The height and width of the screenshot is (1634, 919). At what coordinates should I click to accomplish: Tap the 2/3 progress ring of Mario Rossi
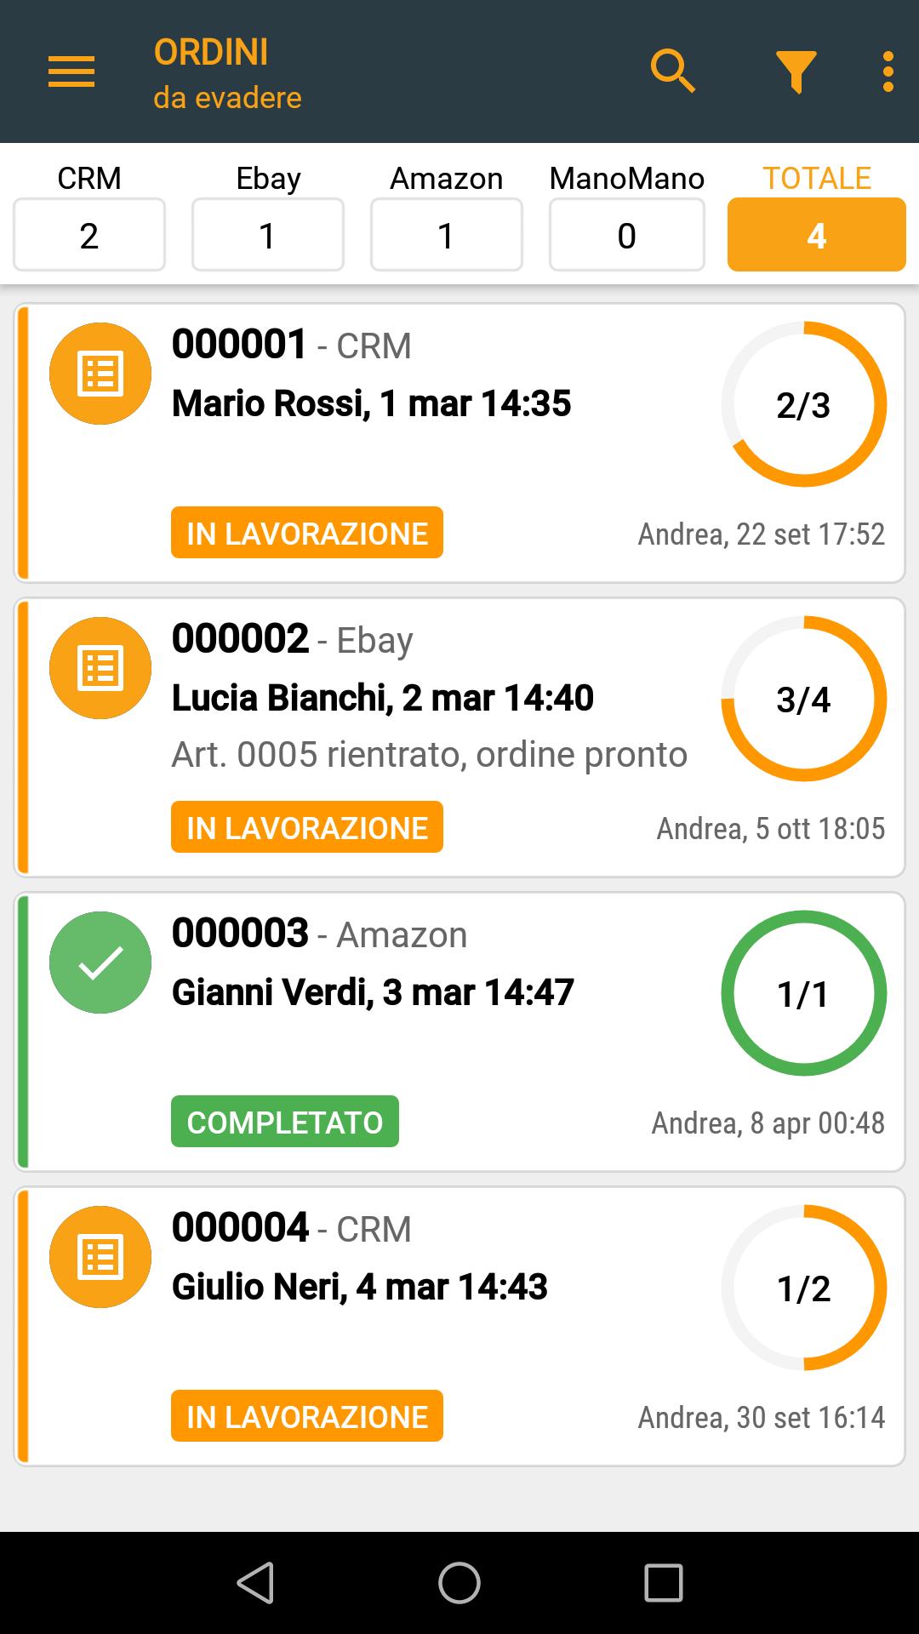pos(804,404)
